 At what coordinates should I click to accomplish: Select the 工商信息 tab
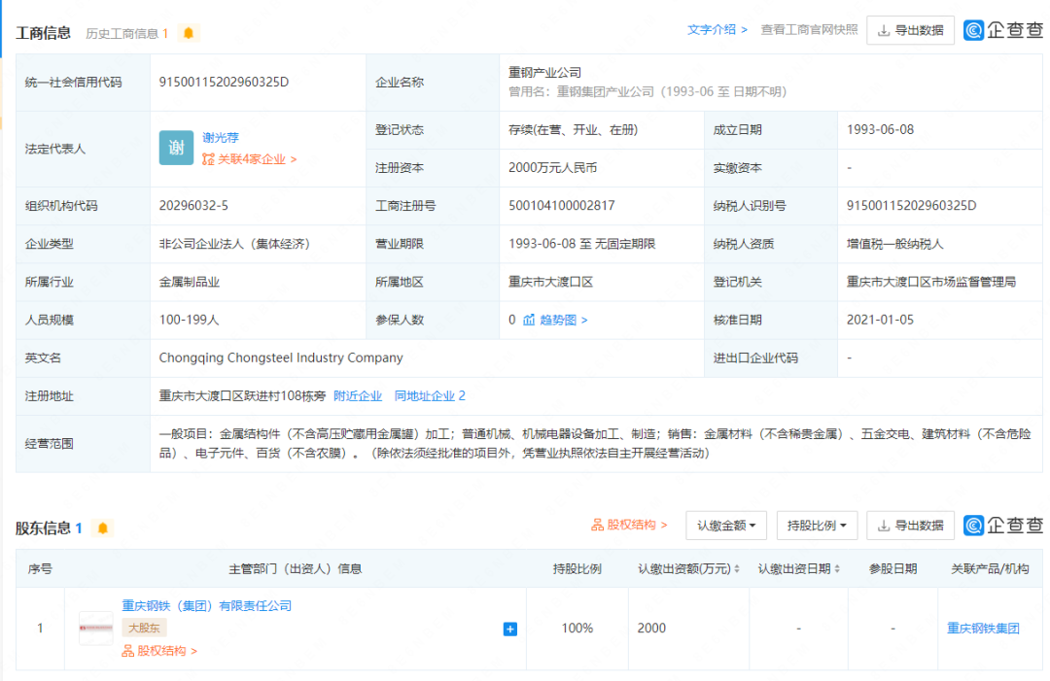(x=44, y=31)
